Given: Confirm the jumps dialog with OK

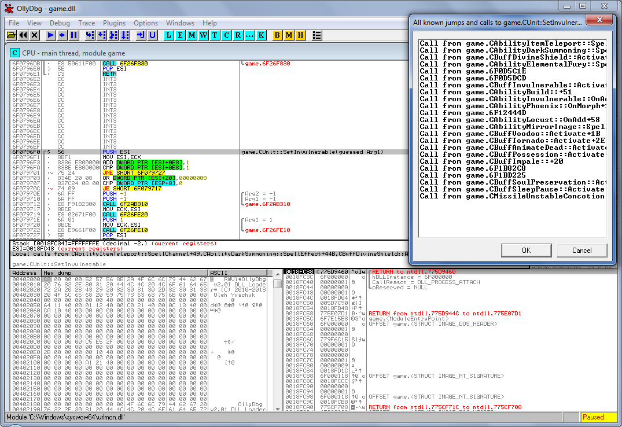Looking at the screenshot, I should [x=526, y=251].
